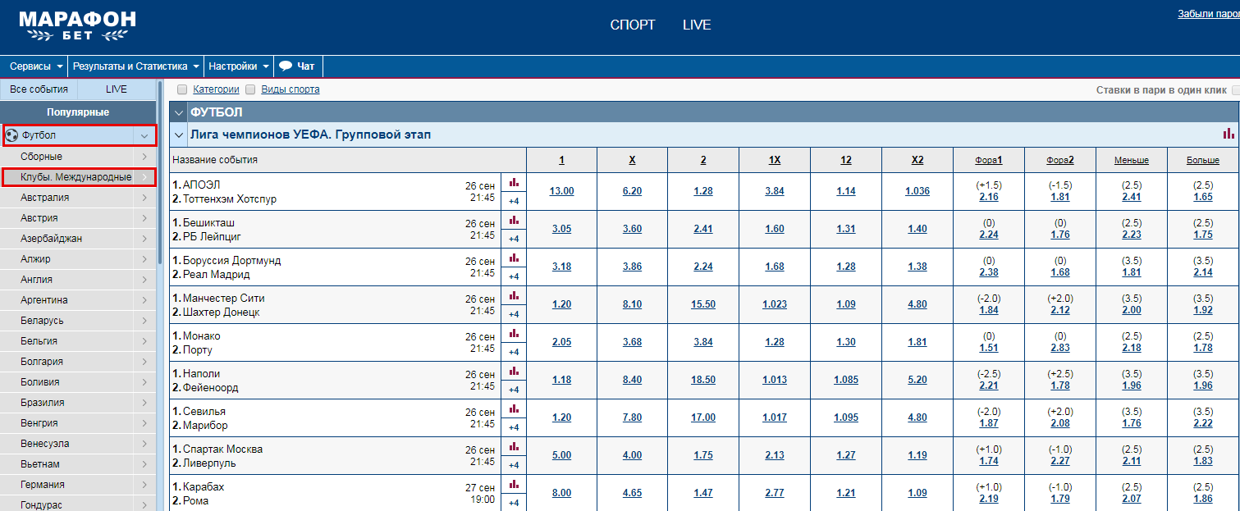
Task: Click the Забыли пароль link
Action: tap(1208, 14)
